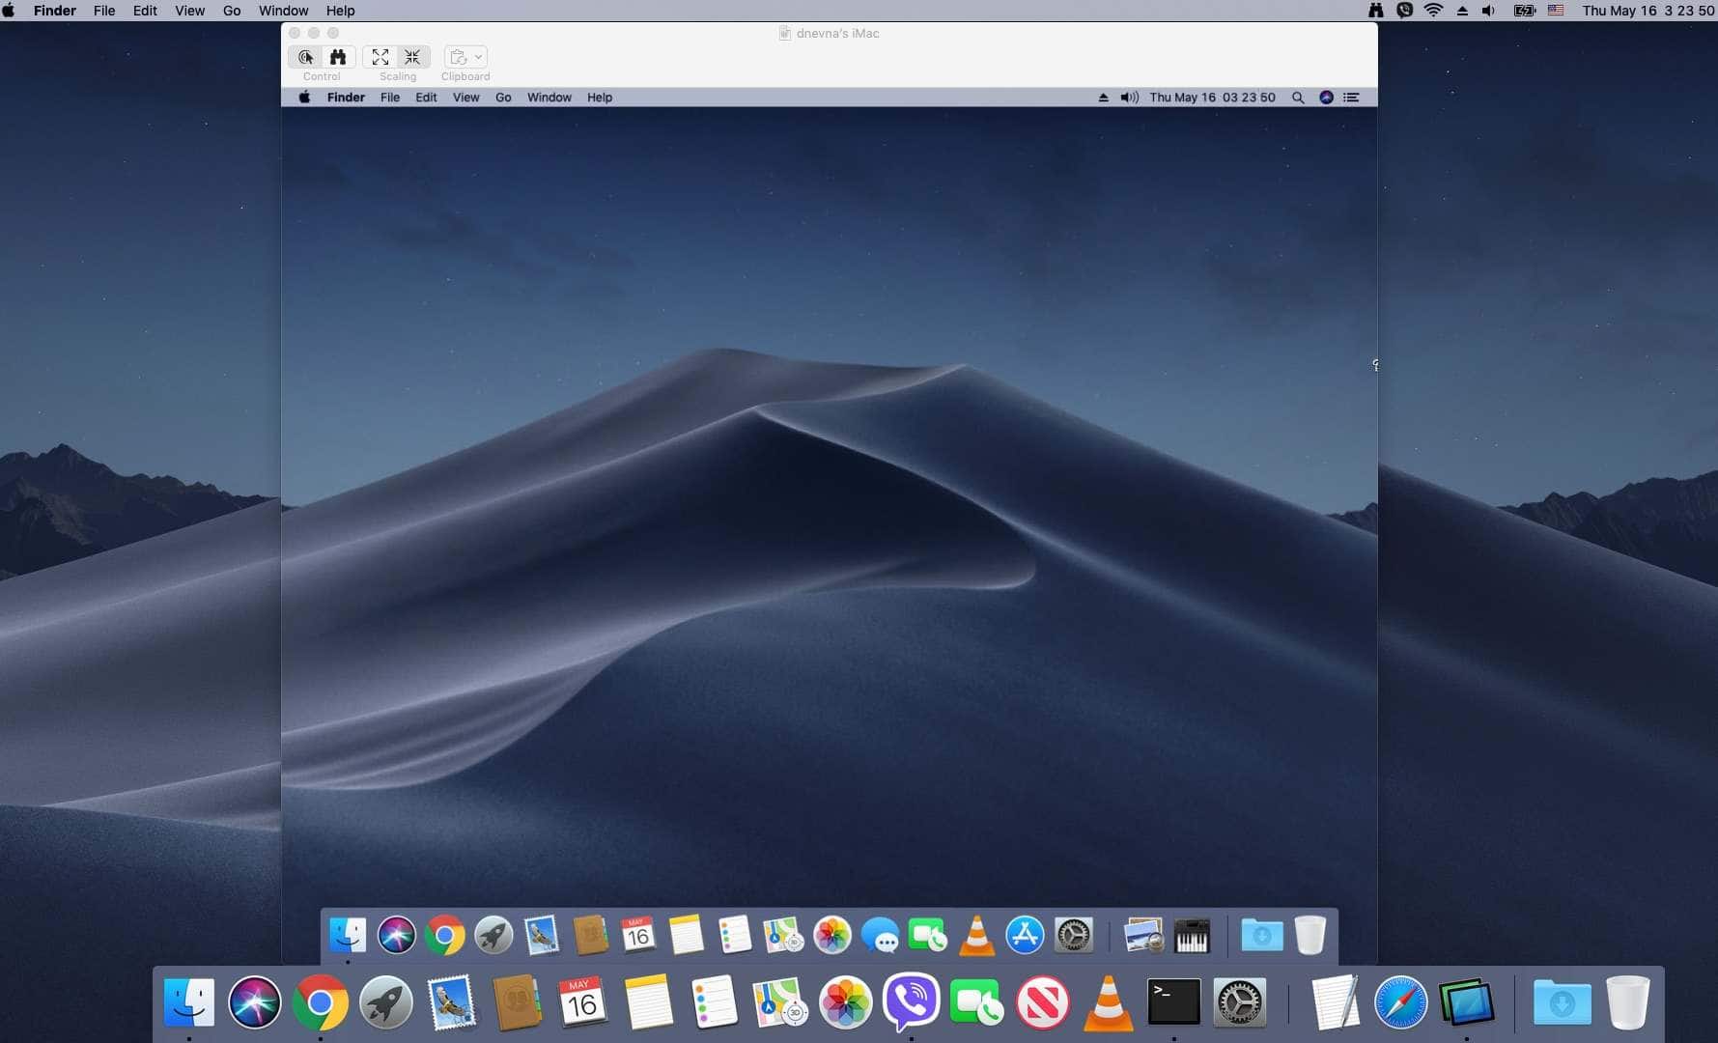
Task: Click Viber icon in local menu bar
Action: (1404, 11)
